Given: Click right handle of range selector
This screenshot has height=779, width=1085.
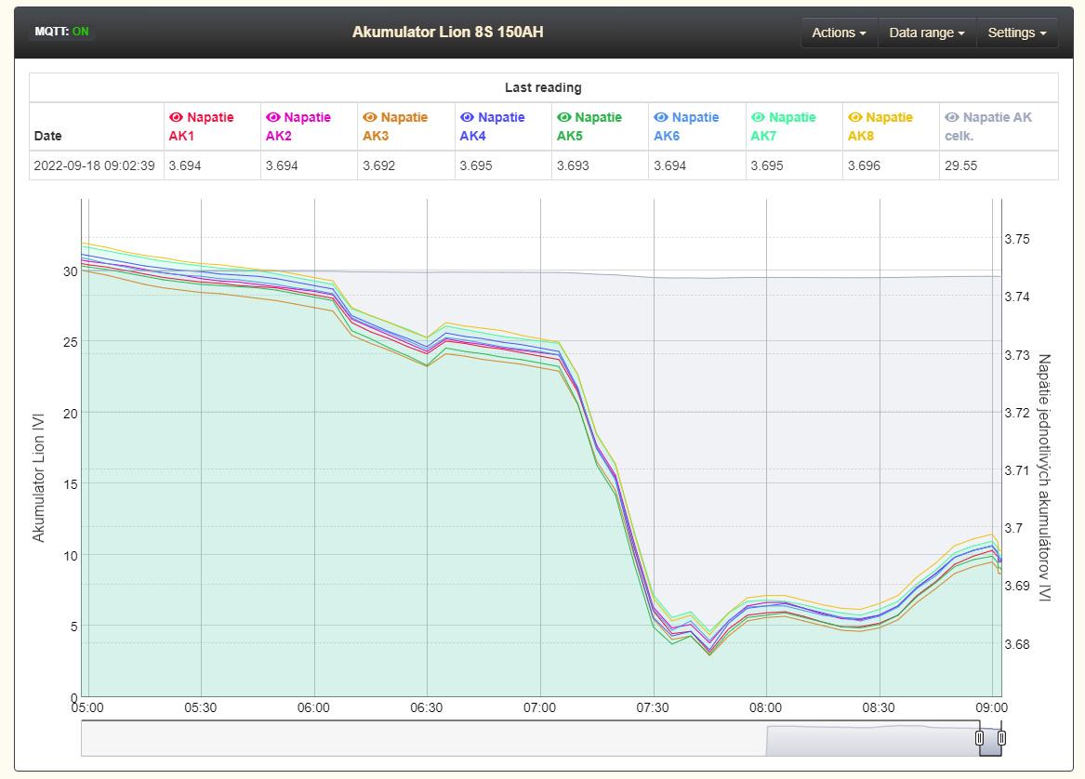Looking at the screenshot, I should point(1001,738).
